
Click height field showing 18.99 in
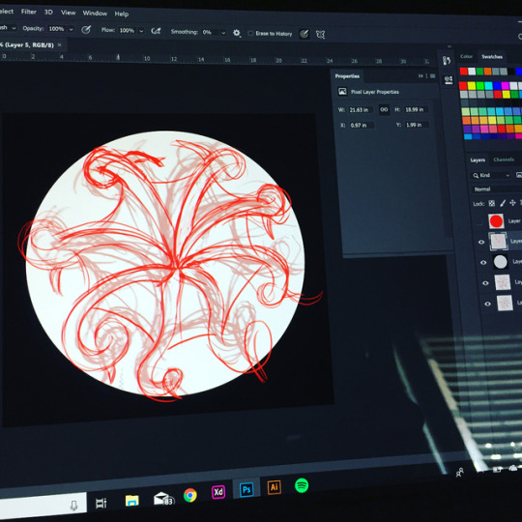pos(416,109)
